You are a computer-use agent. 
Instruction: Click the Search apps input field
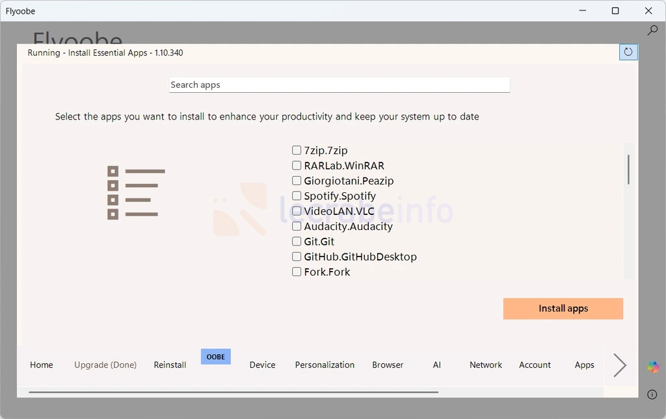[x=340, y=85]
